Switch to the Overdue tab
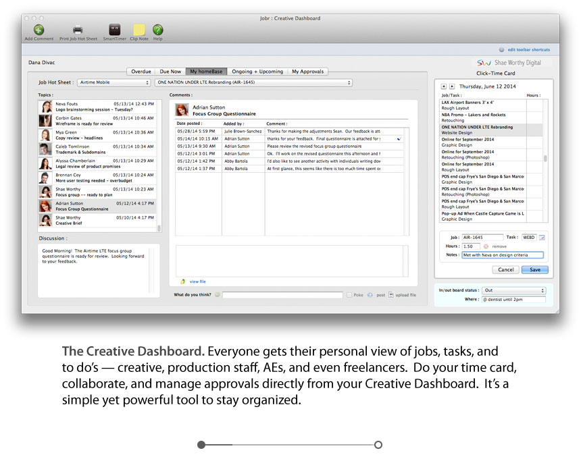 point(141,72)
